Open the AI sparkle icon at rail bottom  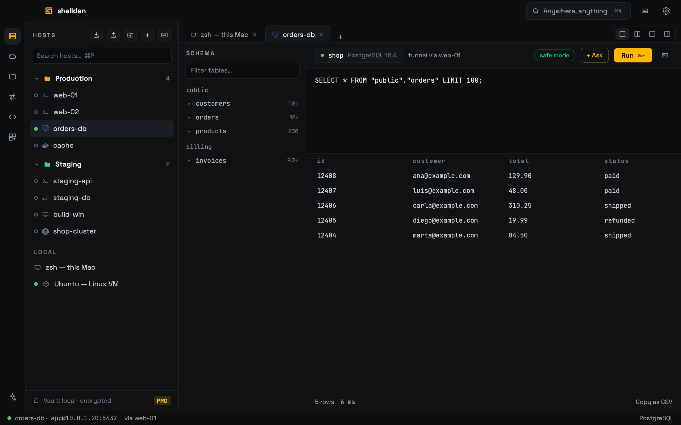13,397
